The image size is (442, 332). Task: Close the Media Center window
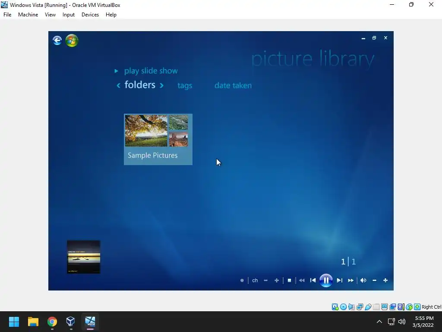pyautogui.click(x=385, y=38)
